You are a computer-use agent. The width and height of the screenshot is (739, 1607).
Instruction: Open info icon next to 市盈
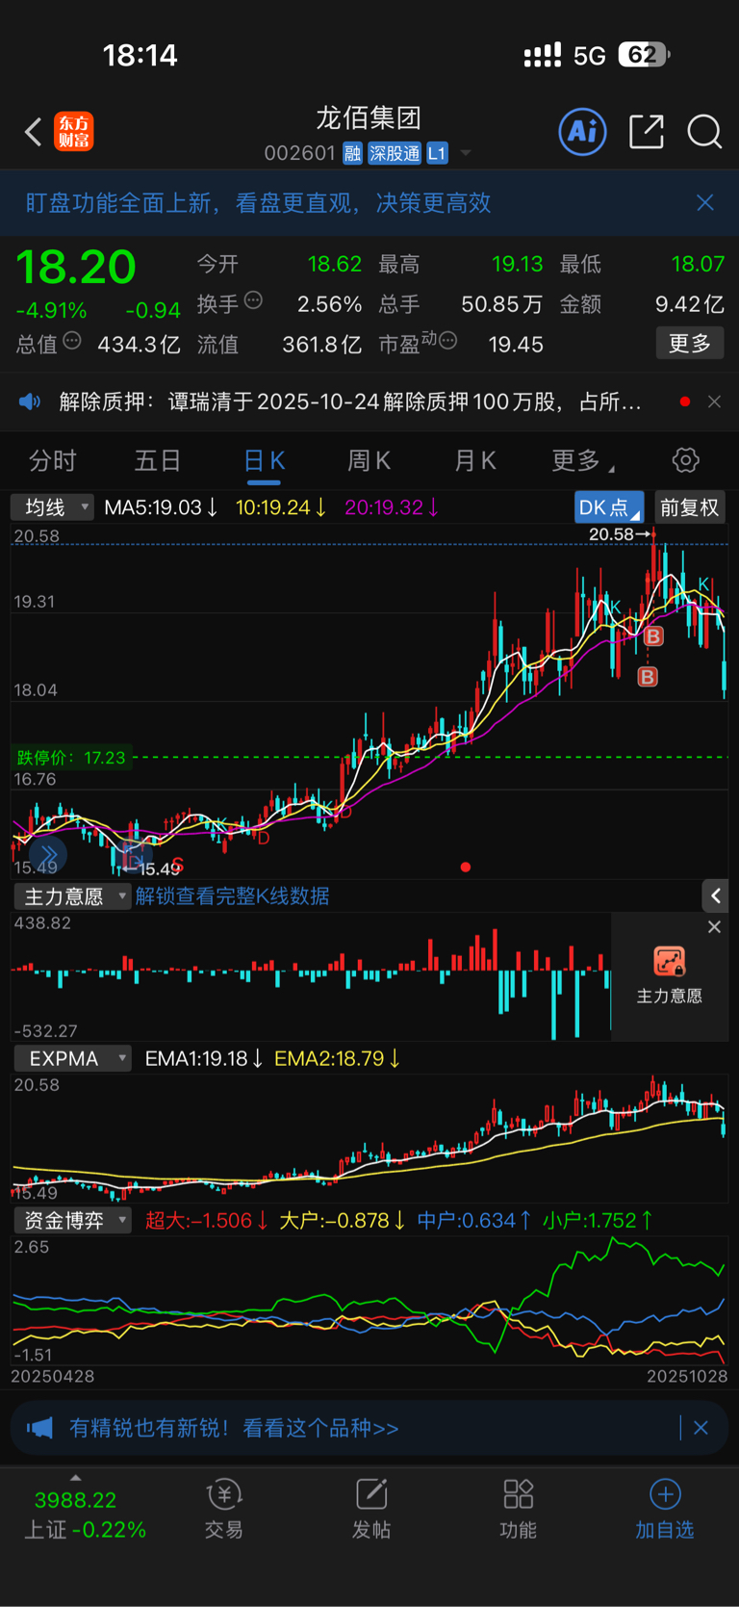[x=447, y=341]
